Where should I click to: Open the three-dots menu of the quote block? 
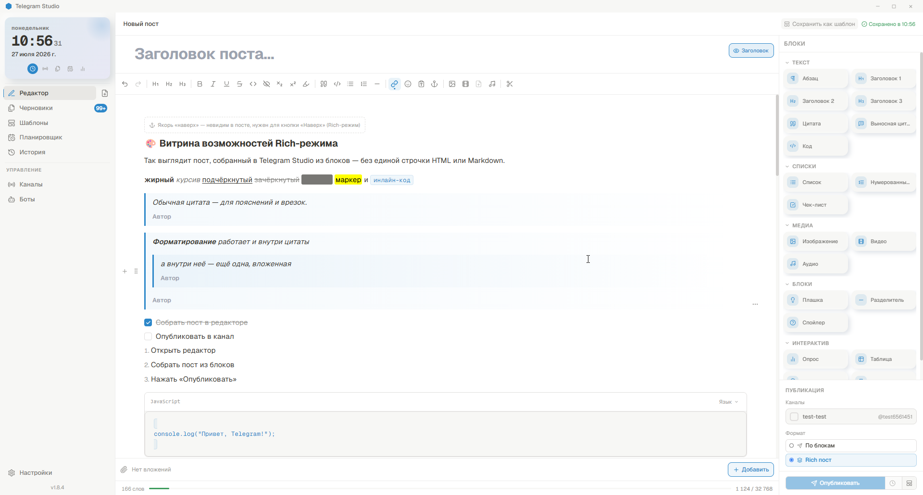tap(755, 304)
